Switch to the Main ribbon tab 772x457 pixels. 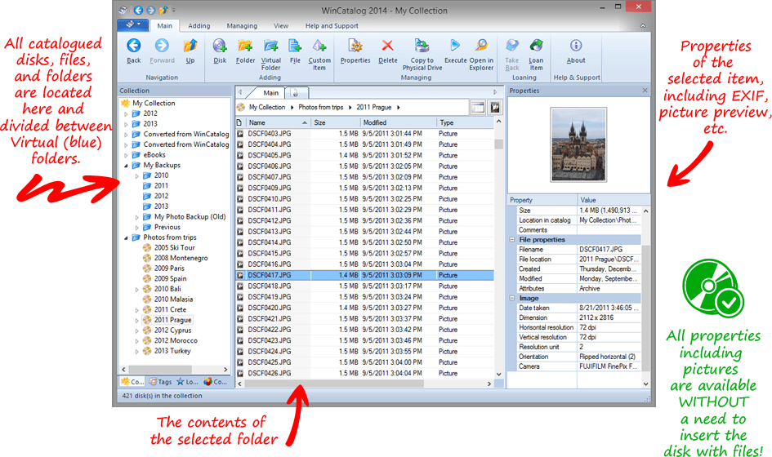164,25
